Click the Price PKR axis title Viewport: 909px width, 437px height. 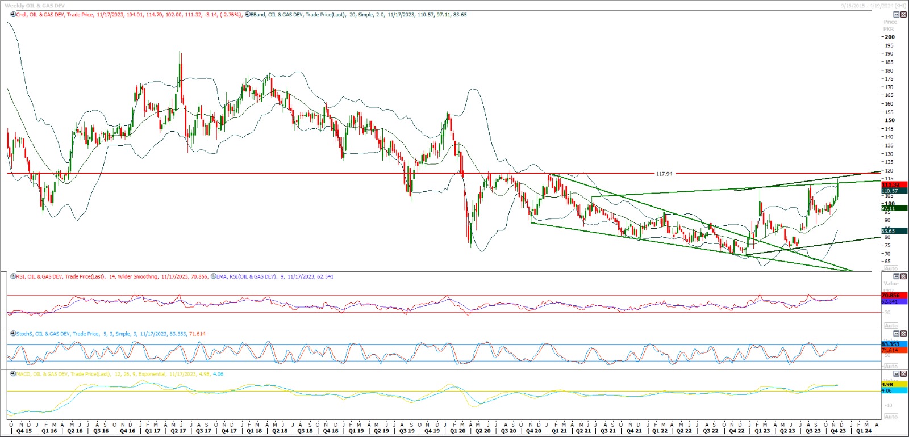(890, 26)
